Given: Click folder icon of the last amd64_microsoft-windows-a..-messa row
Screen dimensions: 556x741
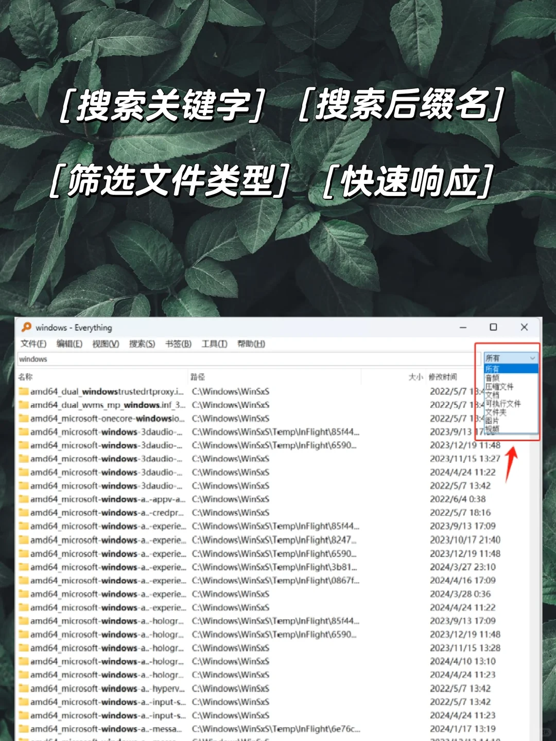Looking at the screenshot, I should click(x=24, y=728).
